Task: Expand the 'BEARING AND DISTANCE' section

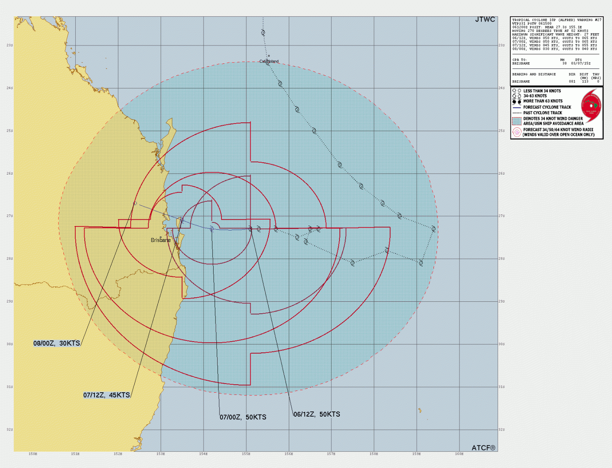Action: click(534, 74)
